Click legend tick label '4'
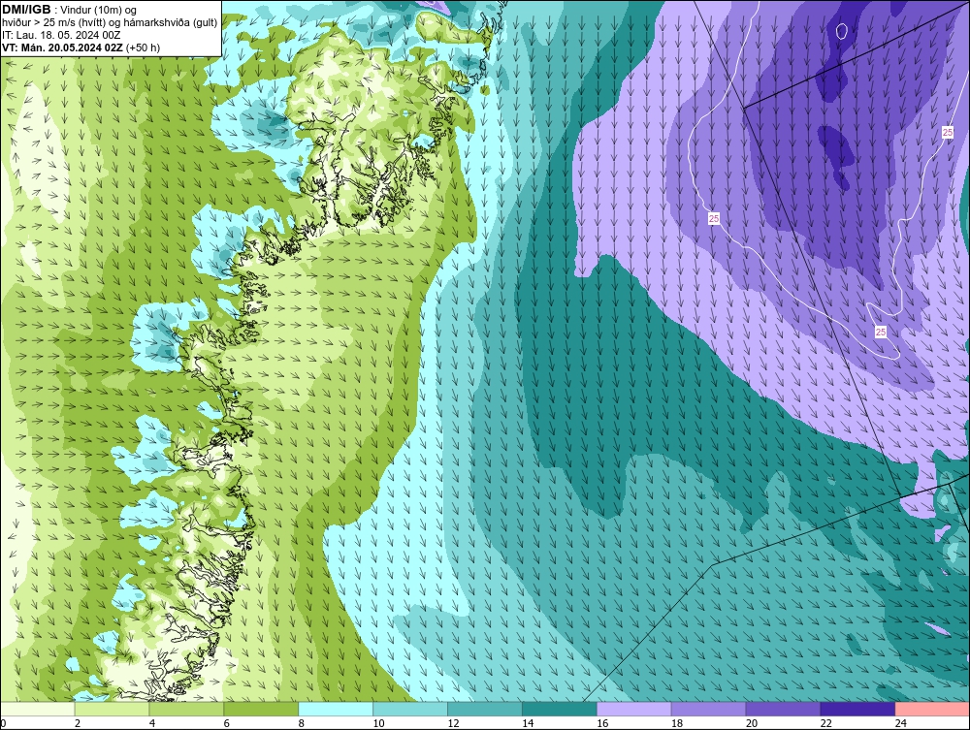 point(152,723)
